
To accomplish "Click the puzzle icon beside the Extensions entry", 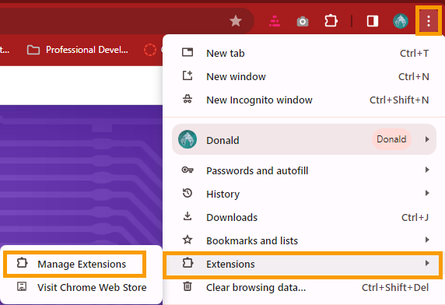I will tap(187, 262).
